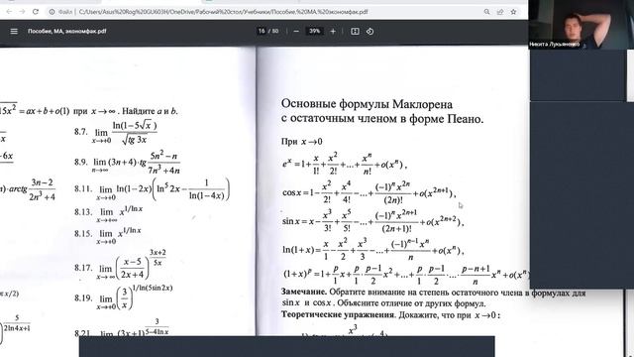Open the browser zoom magnifier icon

(486, 12)
